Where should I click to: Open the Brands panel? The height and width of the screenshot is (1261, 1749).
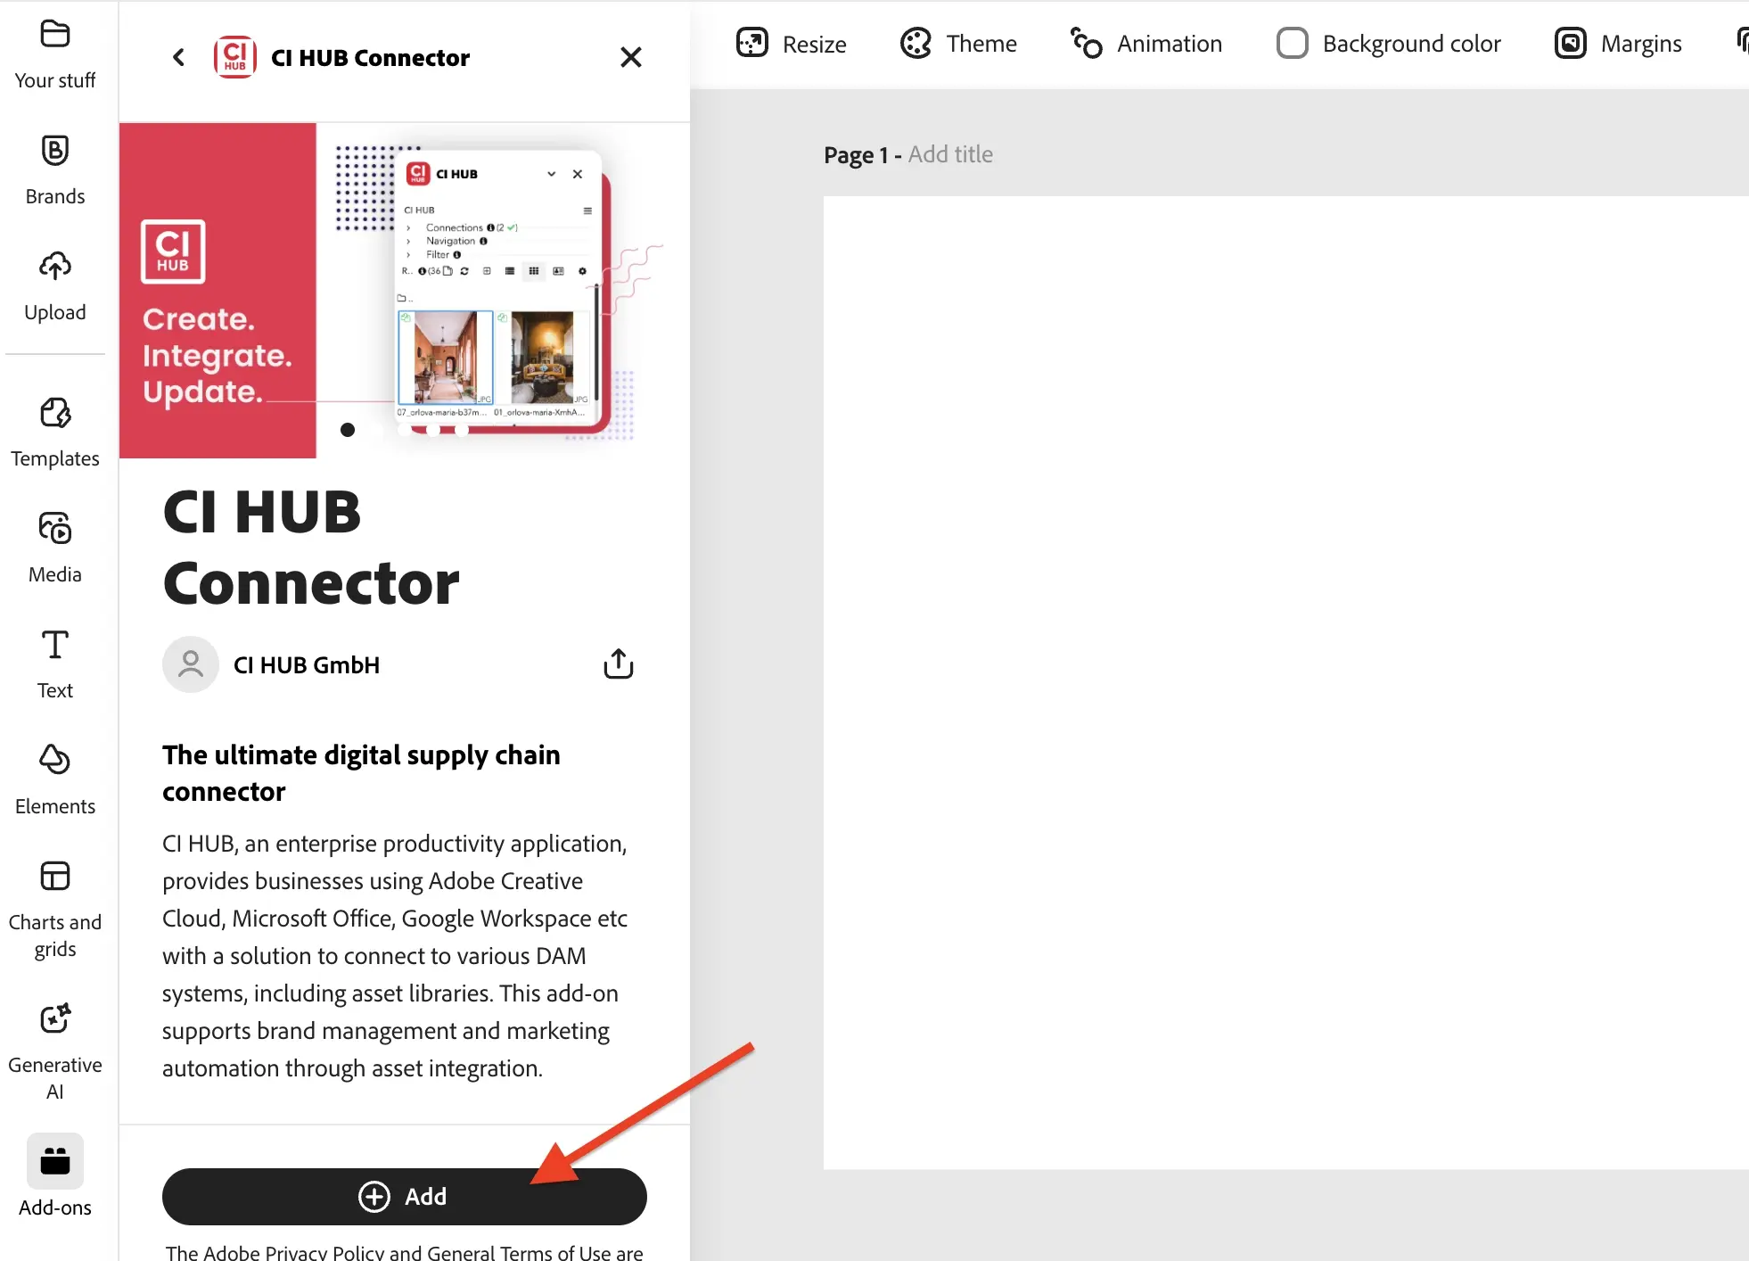pos(55,171)
